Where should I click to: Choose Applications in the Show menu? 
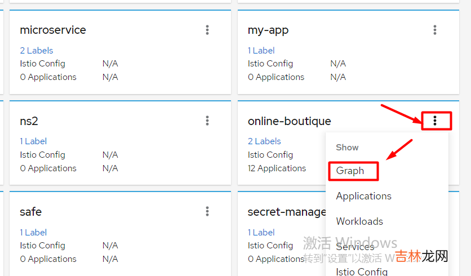[x=363, y=196]
